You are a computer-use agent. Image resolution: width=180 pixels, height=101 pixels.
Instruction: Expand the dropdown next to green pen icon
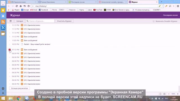tap(163, 6)
